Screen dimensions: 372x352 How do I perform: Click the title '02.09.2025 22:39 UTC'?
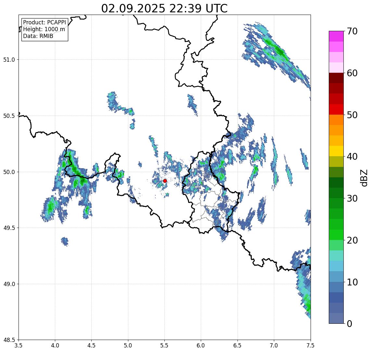point(164,8)
